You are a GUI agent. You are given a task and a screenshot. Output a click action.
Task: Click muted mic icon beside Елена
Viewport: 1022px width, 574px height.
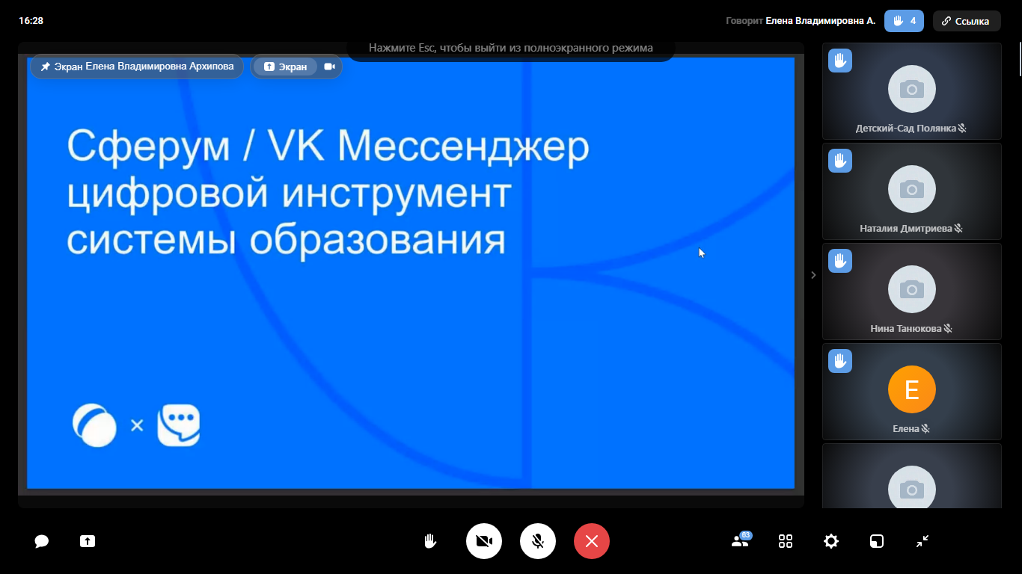925,429
